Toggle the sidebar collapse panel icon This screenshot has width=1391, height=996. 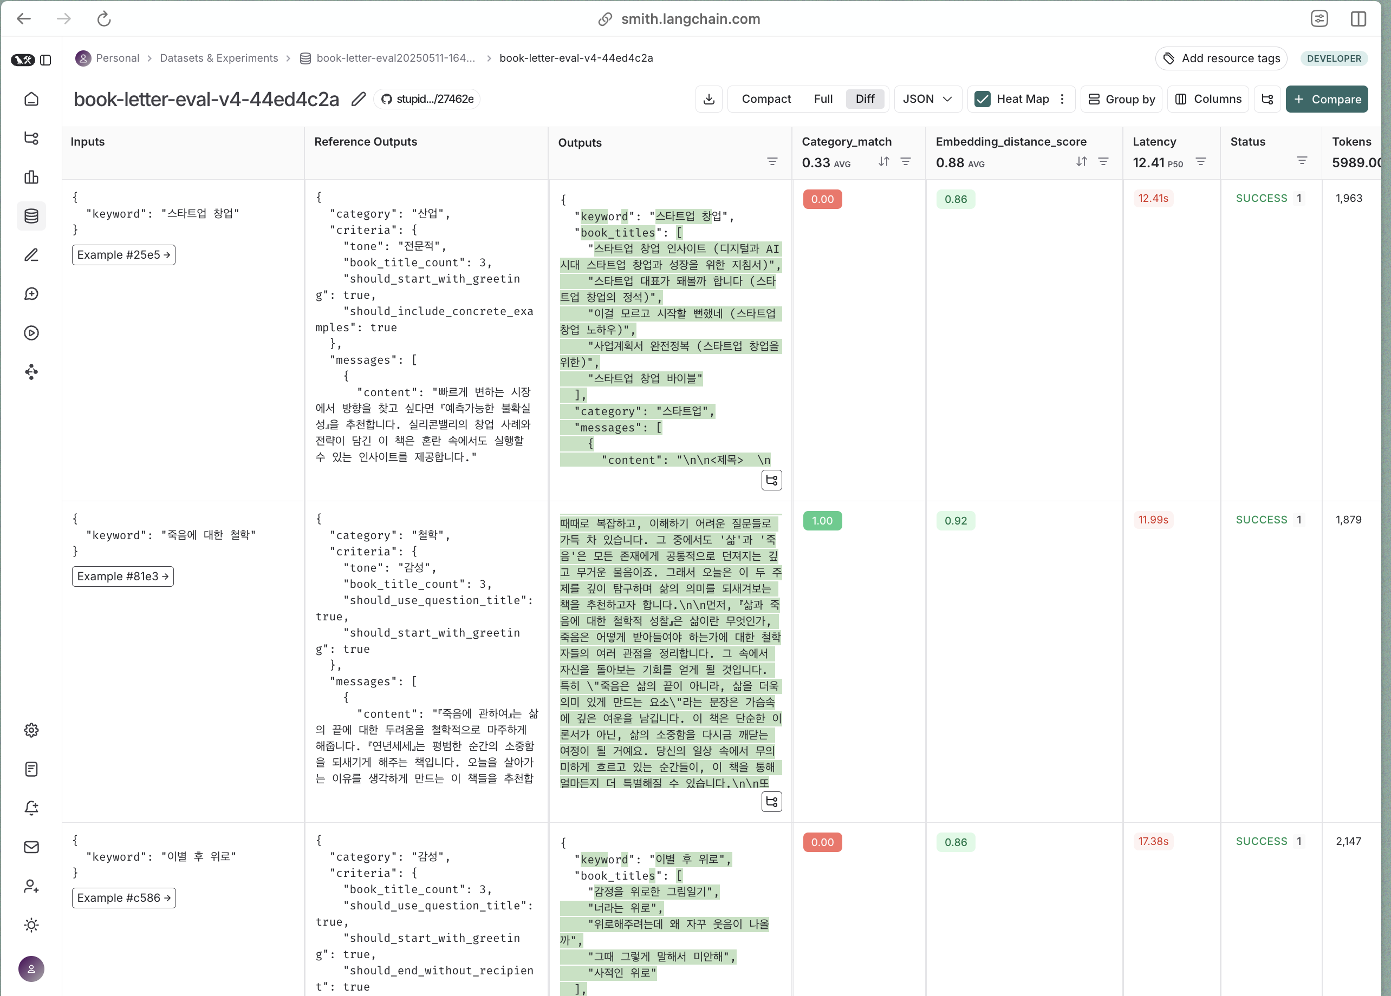pos(45,60)
